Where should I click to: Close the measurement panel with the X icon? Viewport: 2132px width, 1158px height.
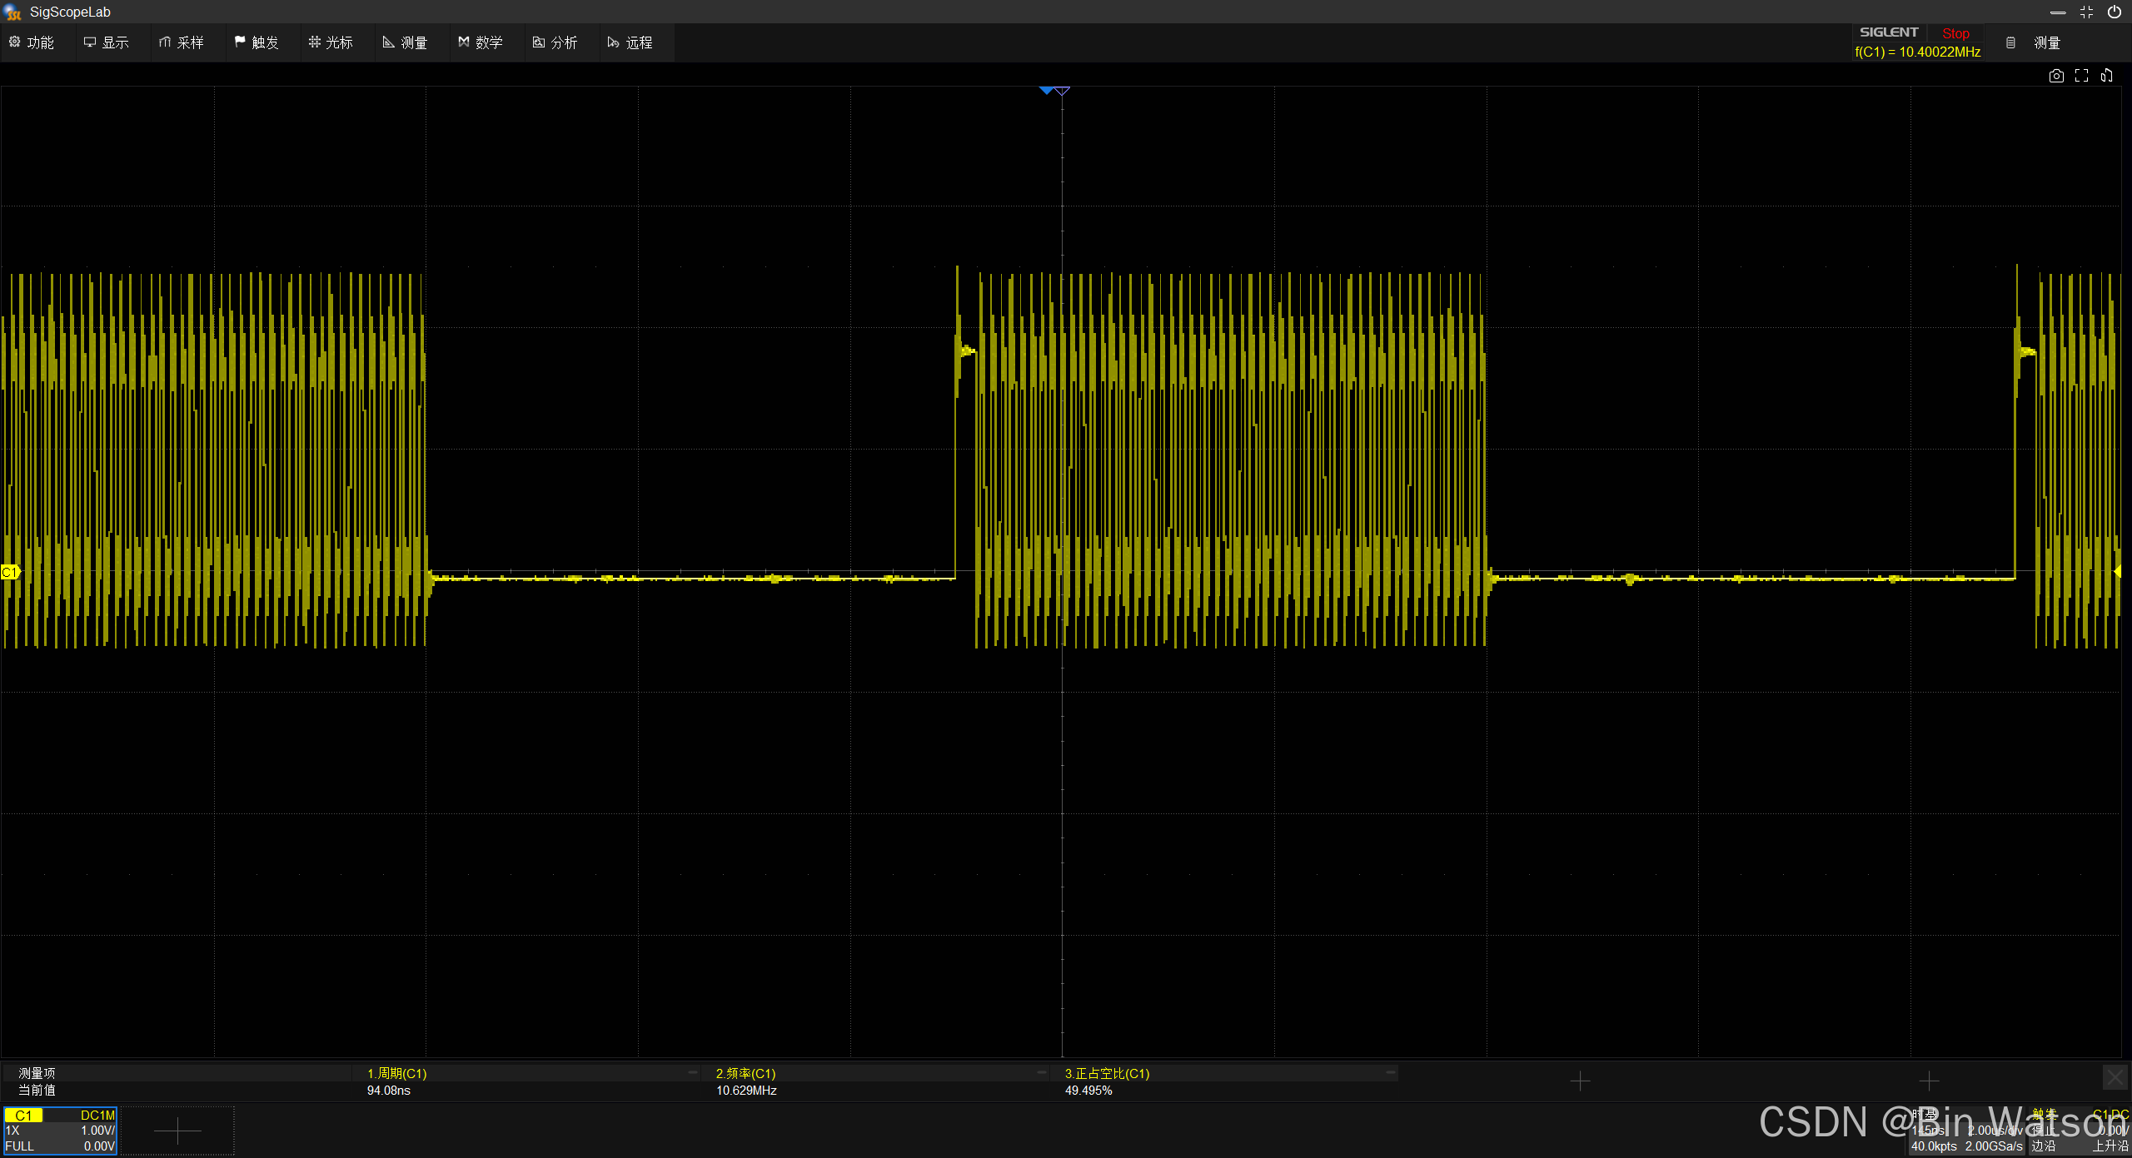click(2115, 1079)
